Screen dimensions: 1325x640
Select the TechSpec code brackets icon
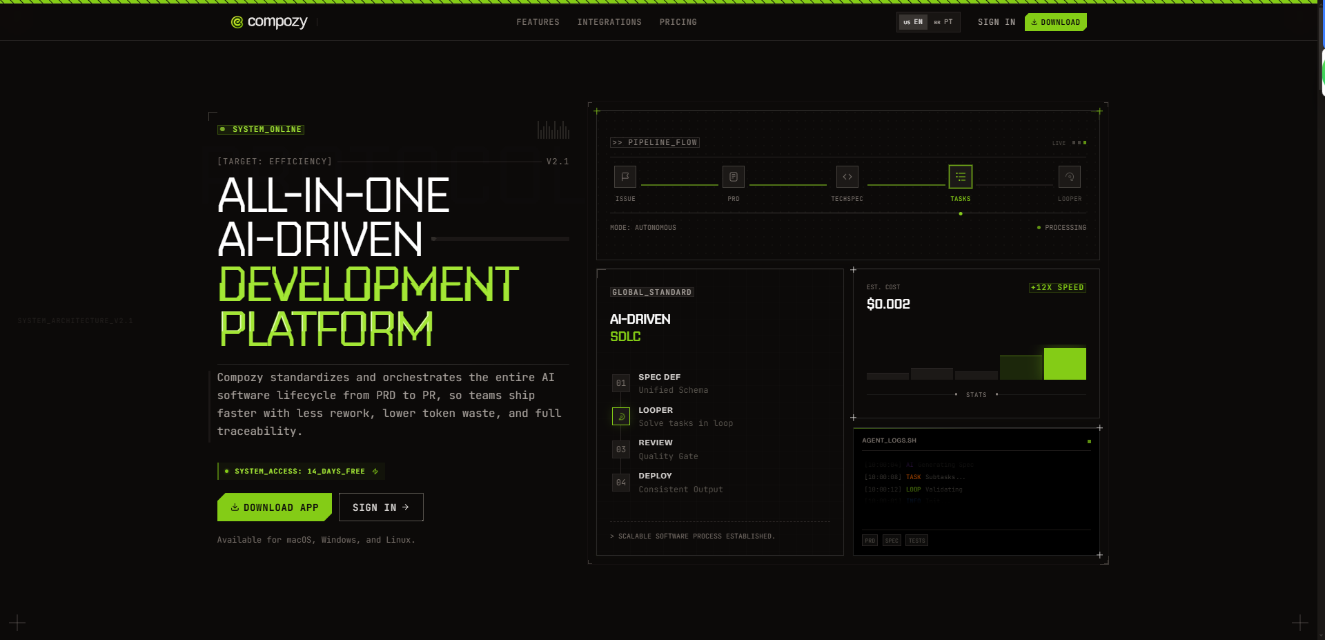pyautogui.click(x=847, y=177)
